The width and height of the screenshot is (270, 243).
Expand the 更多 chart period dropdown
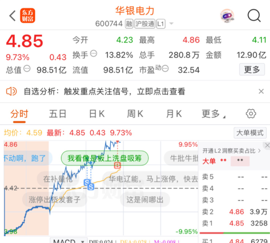click(213, 114)
